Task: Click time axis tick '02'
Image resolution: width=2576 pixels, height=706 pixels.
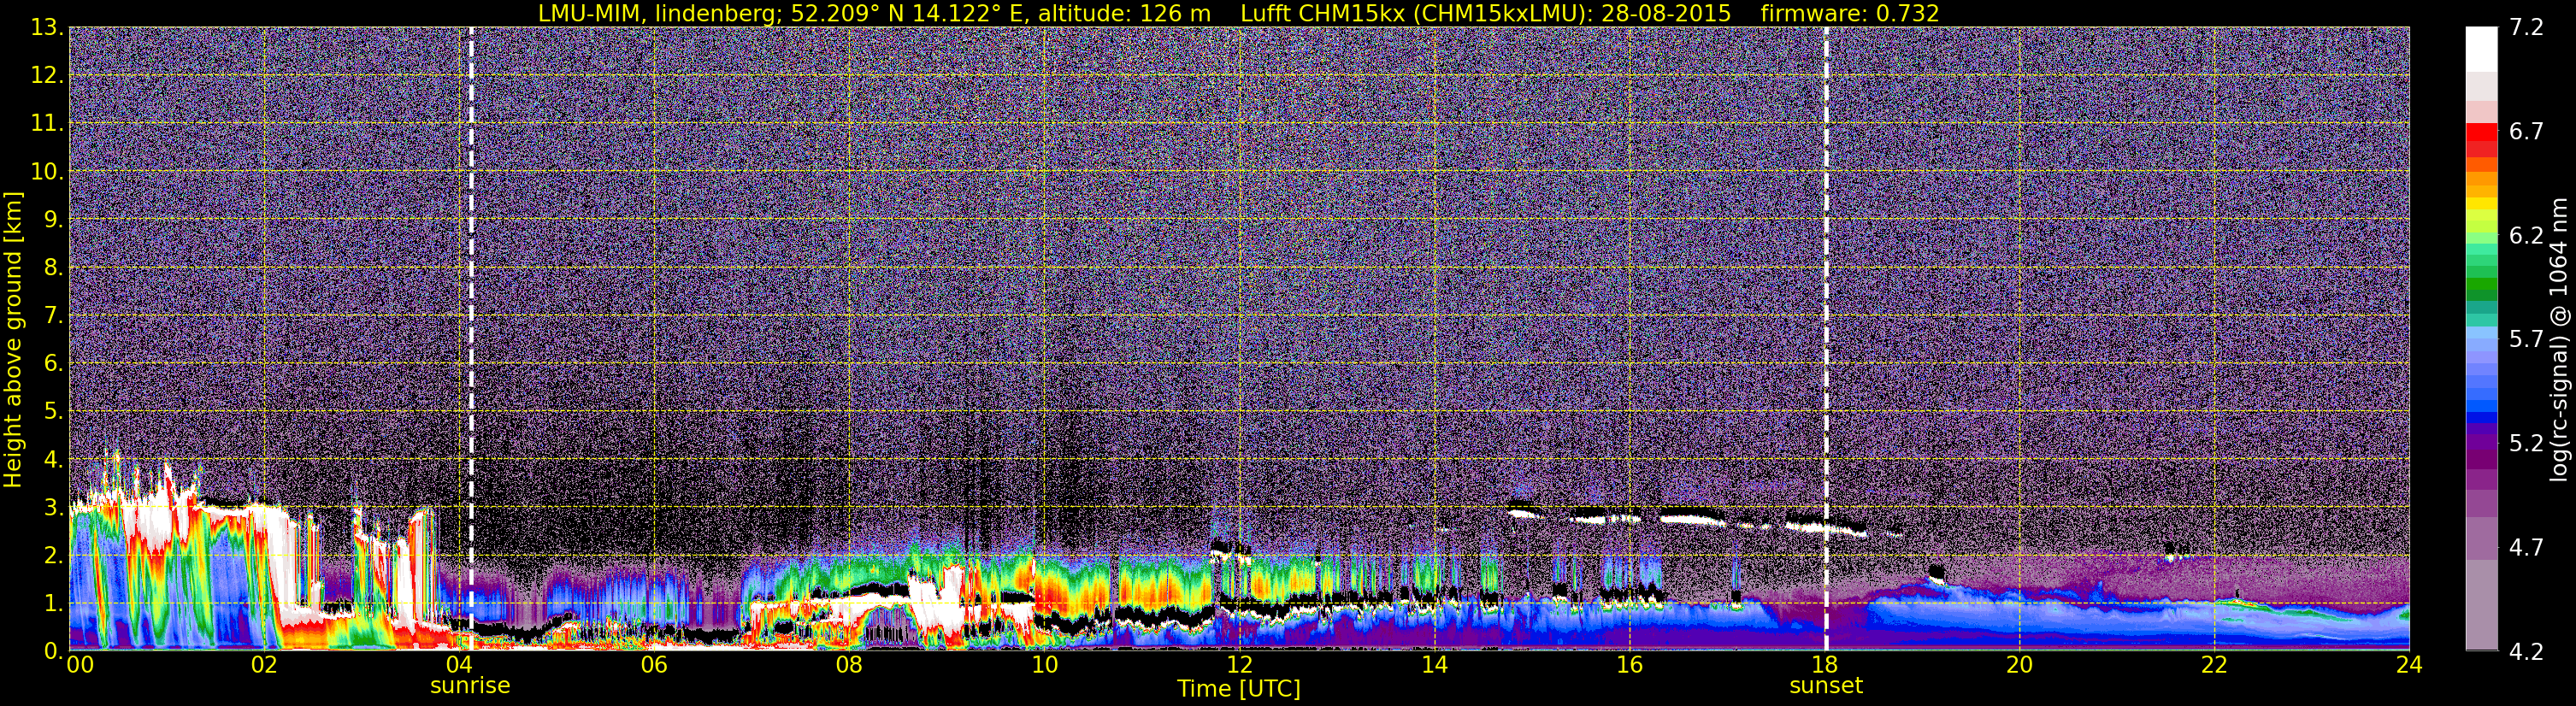Action: (264, 665)
